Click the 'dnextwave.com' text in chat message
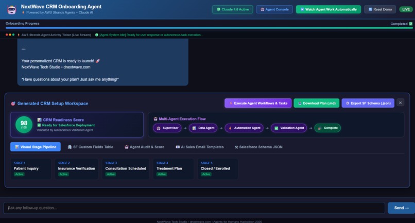 (x=77, y=67)
